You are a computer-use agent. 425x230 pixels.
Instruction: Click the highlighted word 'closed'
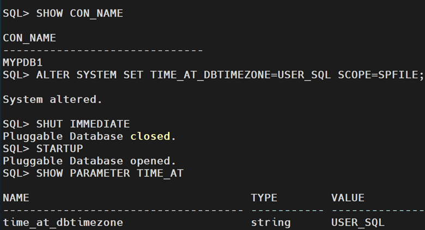tap(150, 136)
